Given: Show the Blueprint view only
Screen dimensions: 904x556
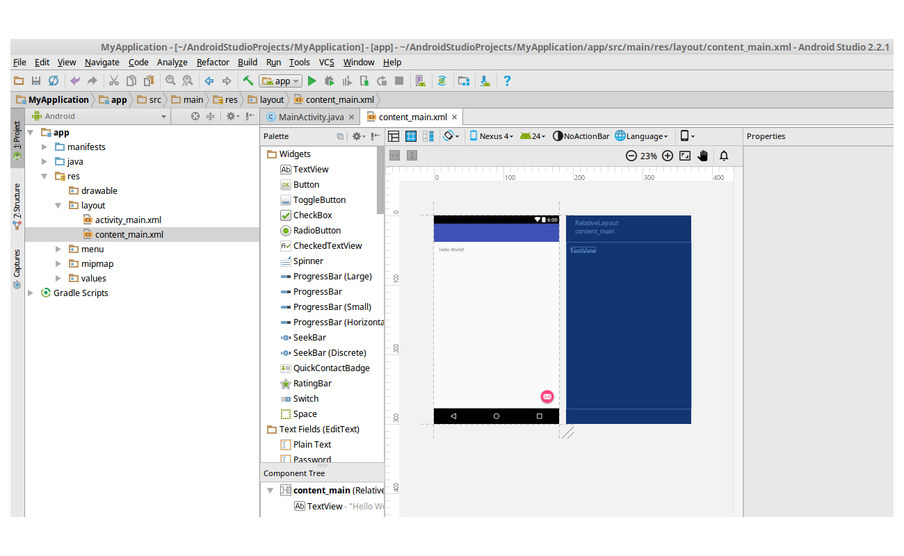Looking at the screenshot, I should pyautogui.click(x=411, y=136).
